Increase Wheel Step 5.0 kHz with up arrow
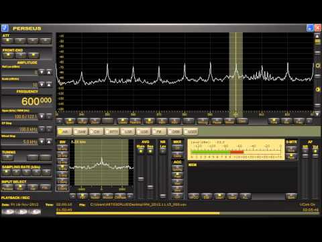 (x=49, y=142)
